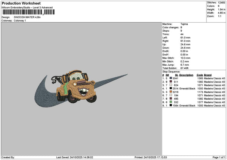Click 'Emerald Black' in stop 9 row

click(x=187, y=106)
